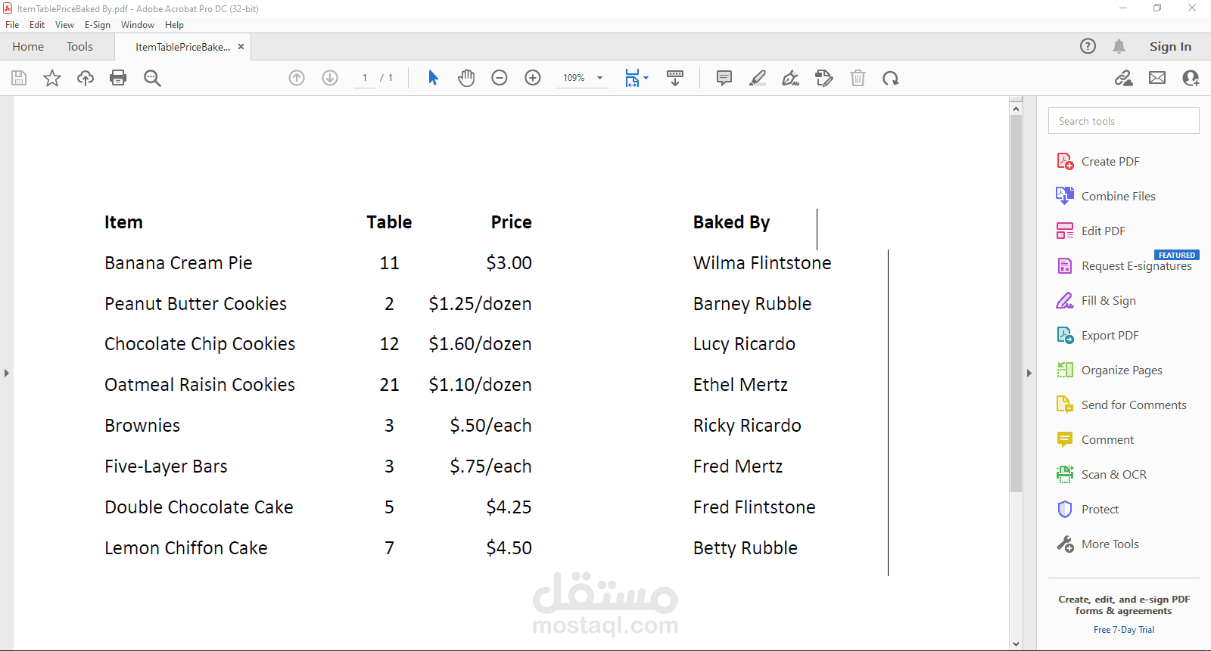Click the trash delete icon
Image resolution: width=1211 pixels, height=651 pixels.
(858, 78)
